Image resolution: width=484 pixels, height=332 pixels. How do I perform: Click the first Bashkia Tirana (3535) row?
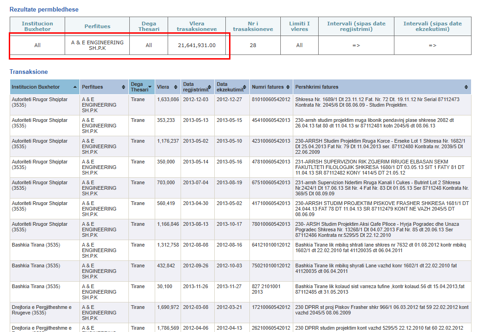(36, 245)
